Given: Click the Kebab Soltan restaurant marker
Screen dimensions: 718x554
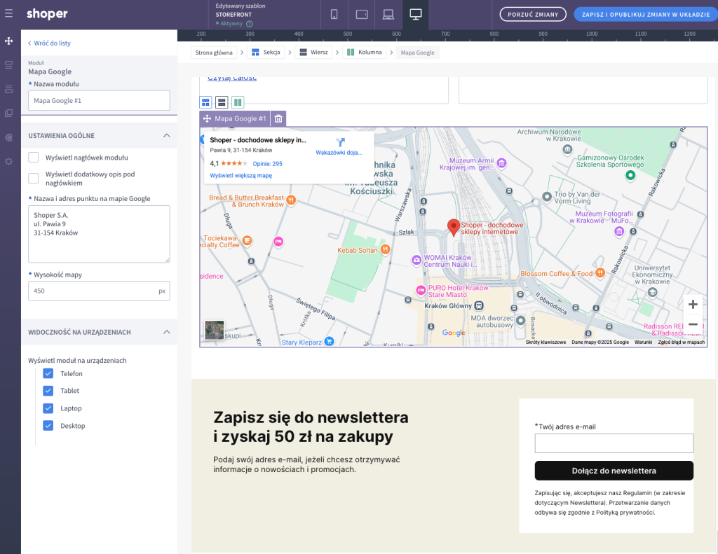Looking at the screenshot, I should pos(386,249).
